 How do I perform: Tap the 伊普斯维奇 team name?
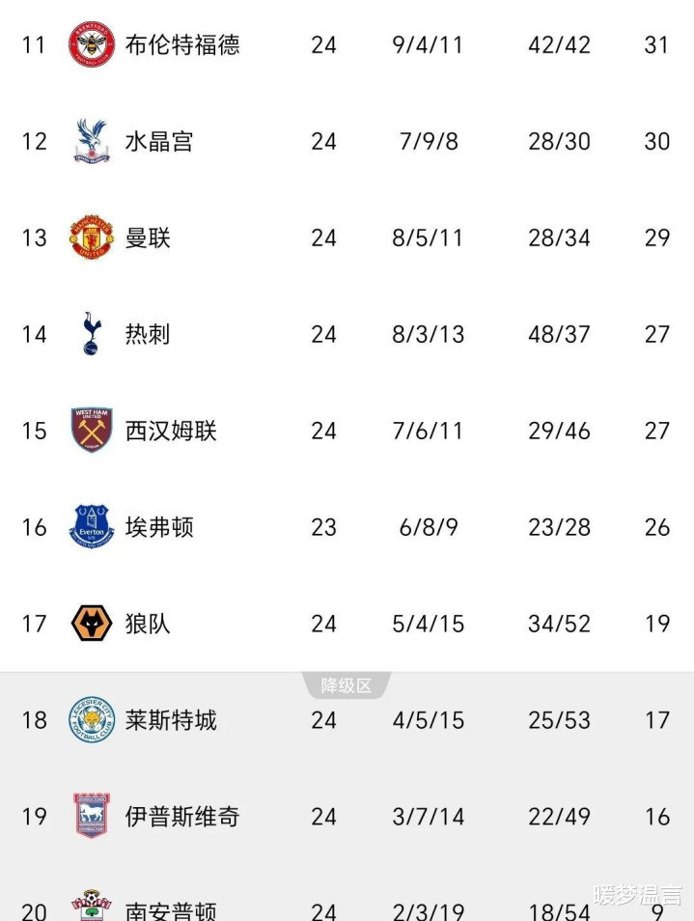click(182, 817)
